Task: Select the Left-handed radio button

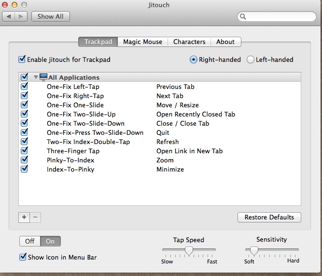Action: pyautogui.click(x=251, y=59)
